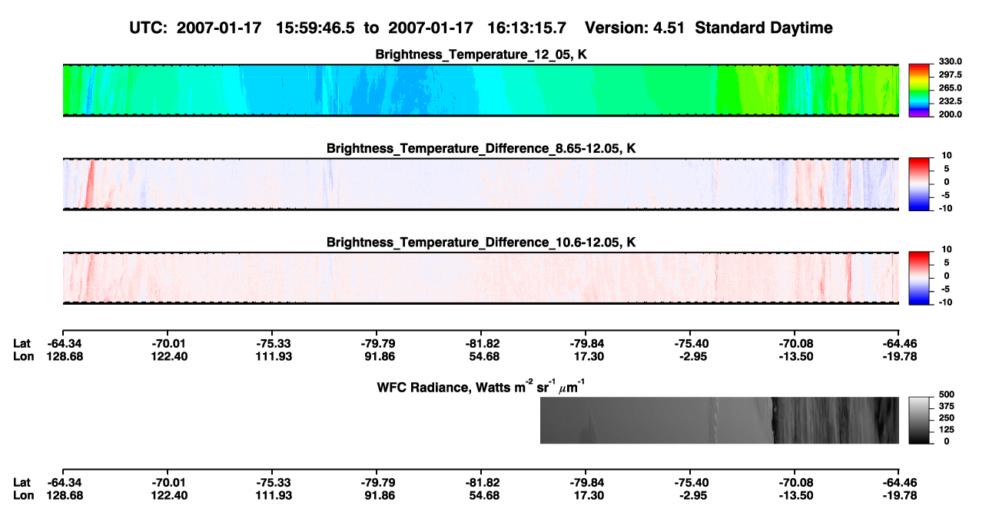Click longitude 91.86 on the axis above WFC title
The width and height of the screenshot is (999, 512).
(377, 356)
